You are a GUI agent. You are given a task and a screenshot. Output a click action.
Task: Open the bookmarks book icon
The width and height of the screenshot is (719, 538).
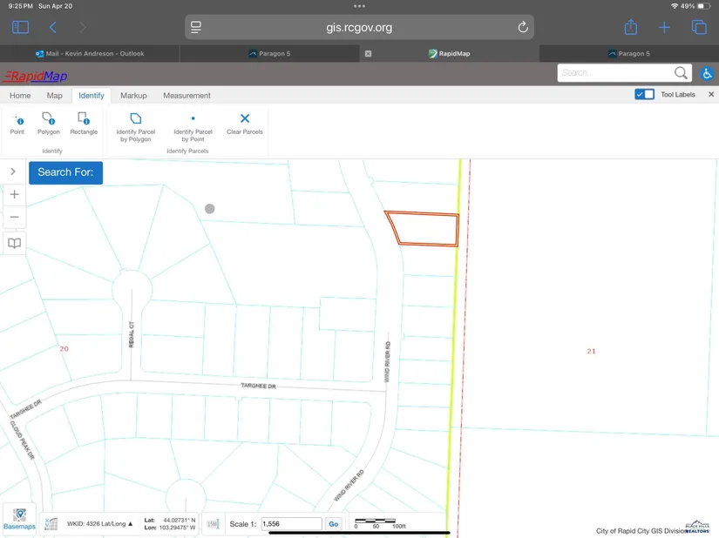15,244
